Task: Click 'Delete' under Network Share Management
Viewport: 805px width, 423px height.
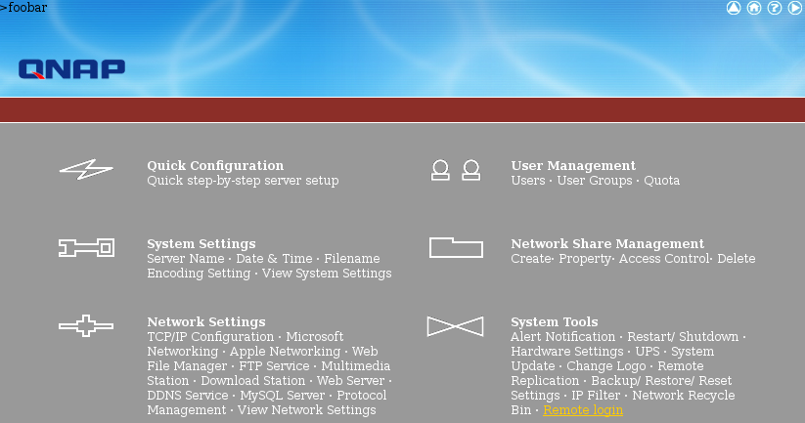Action: coord(737,259)
